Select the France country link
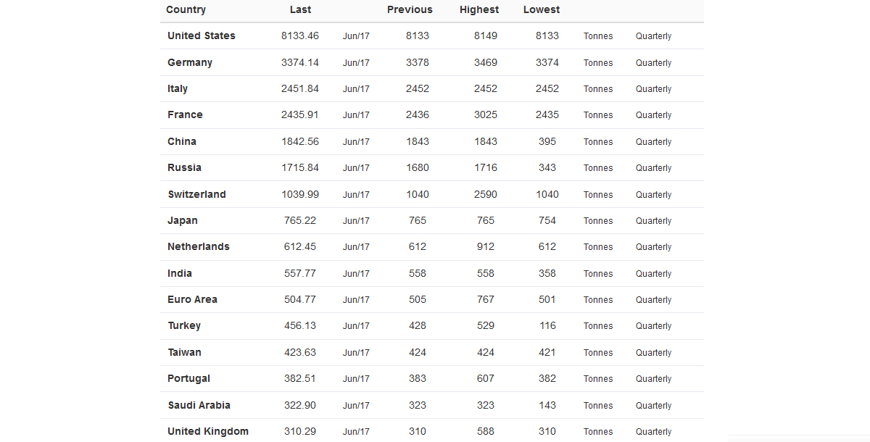This screenshot has height=442, width=870. [185, 114]
